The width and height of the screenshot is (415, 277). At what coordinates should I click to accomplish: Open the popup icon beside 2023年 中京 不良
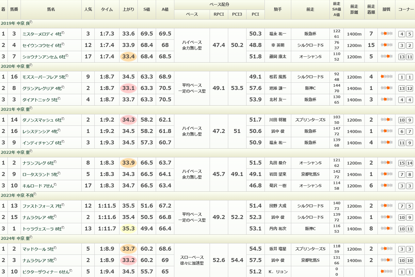pos(35,194)
